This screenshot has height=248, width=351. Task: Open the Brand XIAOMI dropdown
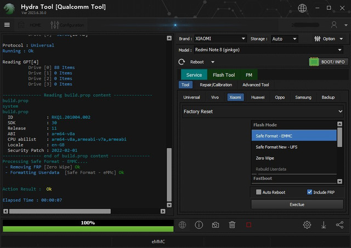pyautogui.click(x=220, y=39)
